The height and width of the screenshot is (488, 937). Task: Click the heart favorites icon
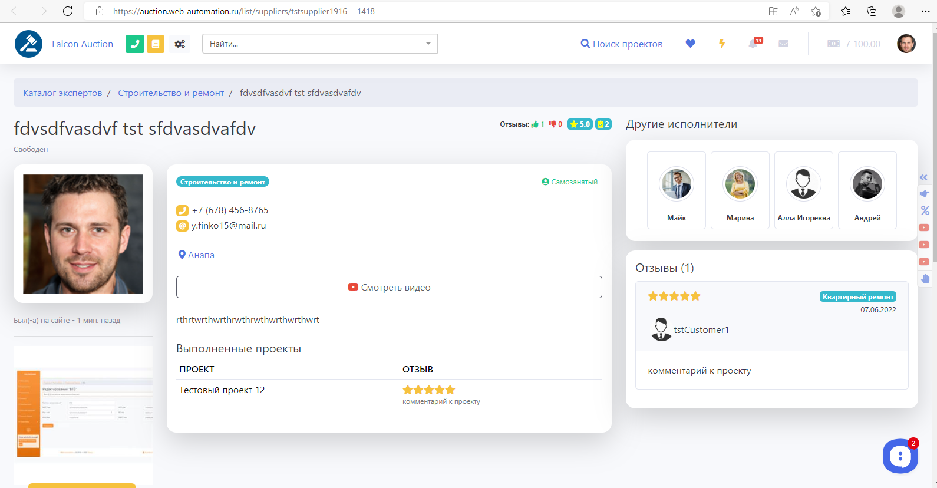pos(690,44)
